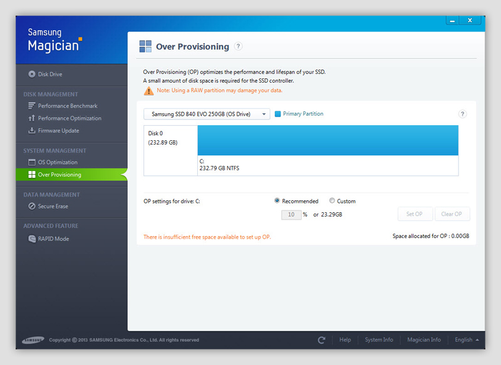Click the Set OP button
The image size is (501, 365).
pos(415,214)
